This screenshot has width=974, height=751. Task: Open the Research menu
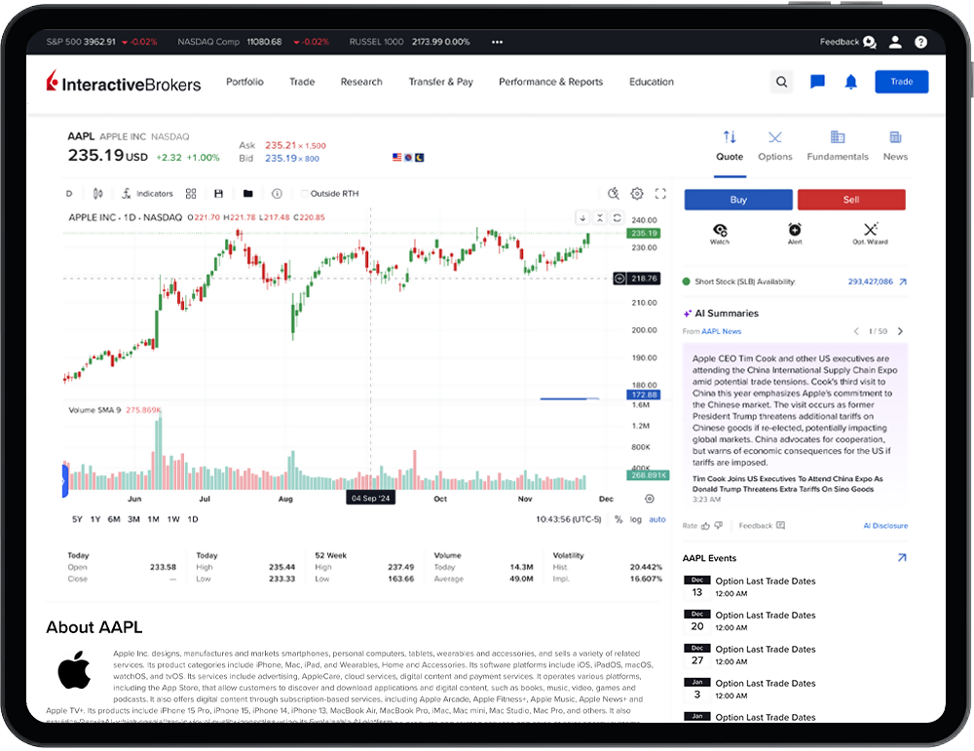coord(360,82)
